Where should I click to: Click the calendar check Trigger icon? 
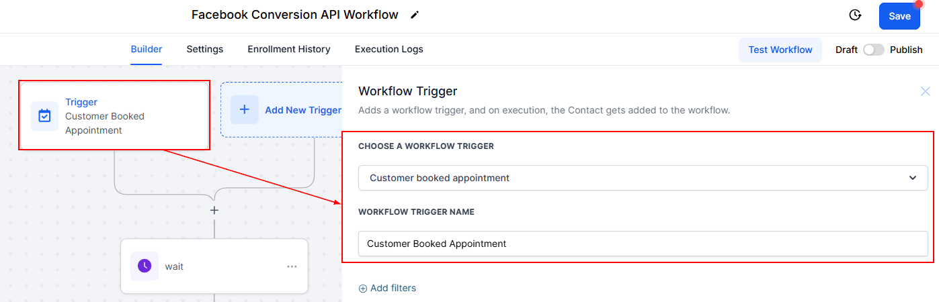[x=44, y=116]
